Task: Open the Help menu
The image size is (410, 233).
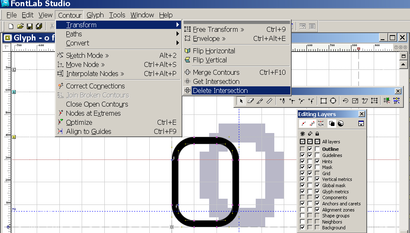Action: tap(166, 15)
